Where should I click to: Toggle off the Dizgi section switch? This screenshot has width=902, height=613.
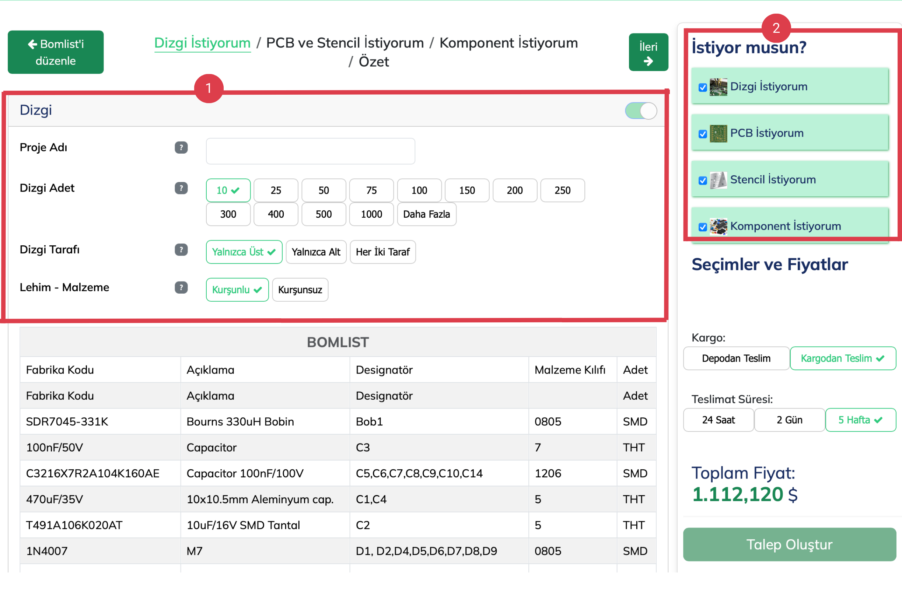click(640, 111)
